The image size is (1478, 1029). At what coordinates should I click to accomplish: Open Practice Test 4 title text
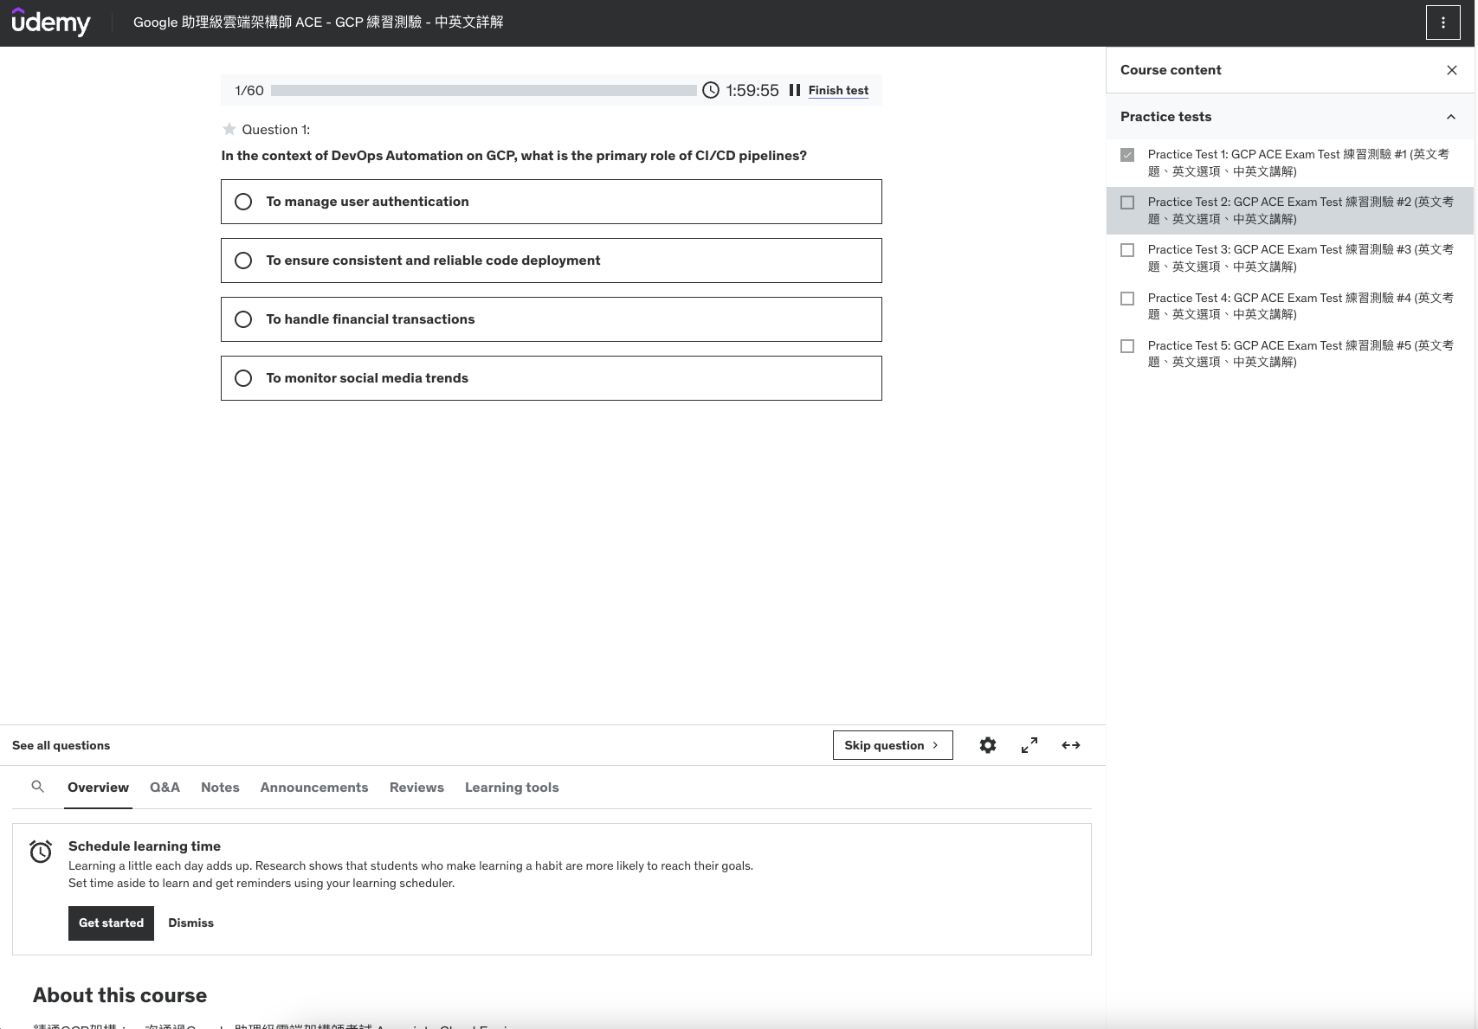[1301, 306]
